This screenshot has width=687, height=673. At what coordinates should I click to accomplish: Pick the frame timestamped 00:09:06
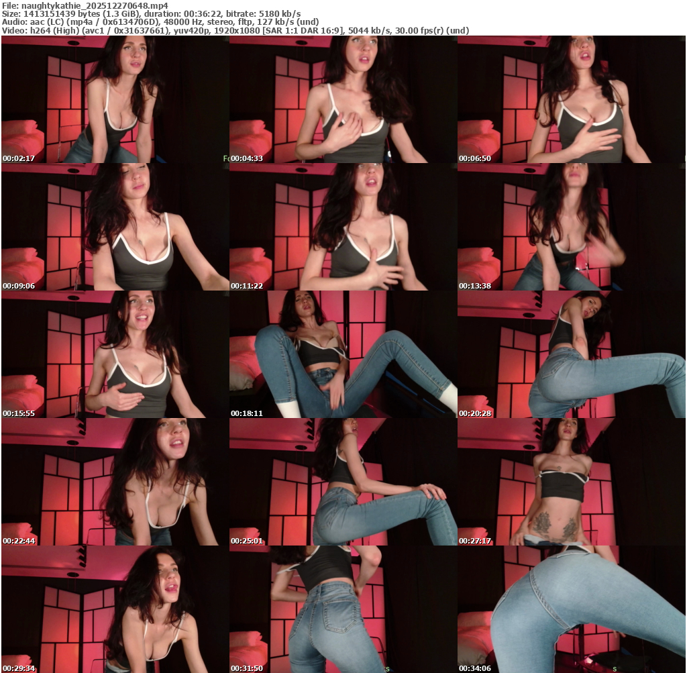click(x=115, y=227)
